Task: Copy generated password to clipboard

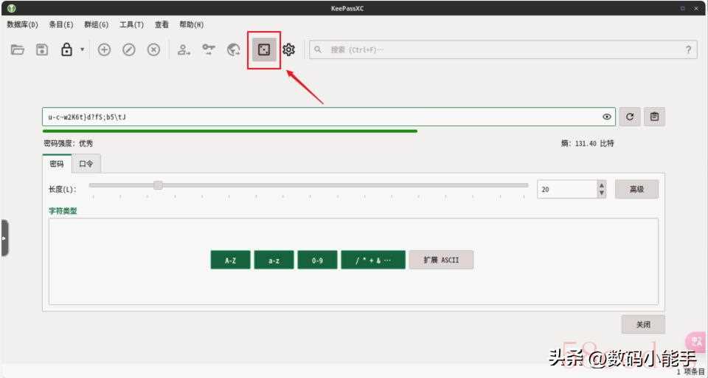Action: 654,117
